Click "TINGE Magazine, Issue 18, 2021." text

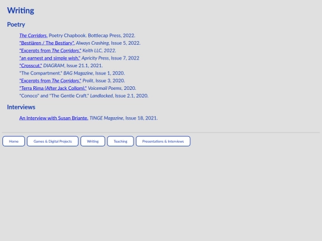[x=123, y=118]
